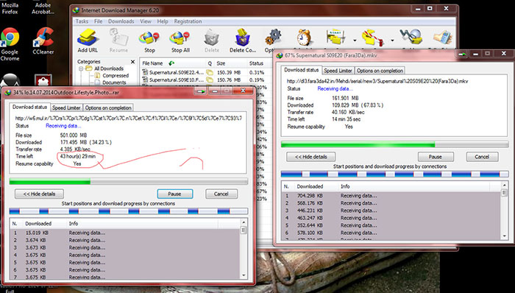Click the Compressed category folder icon

pos(98,76)
